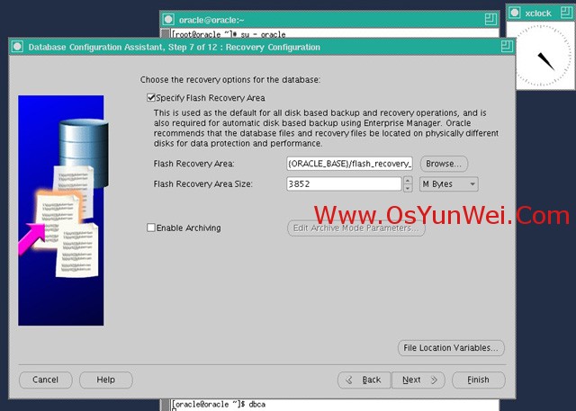Viewport: 576px width, 411px height.
Task: Open the Database Configuration Assistant window menu icon
Action: click(18, 47)
